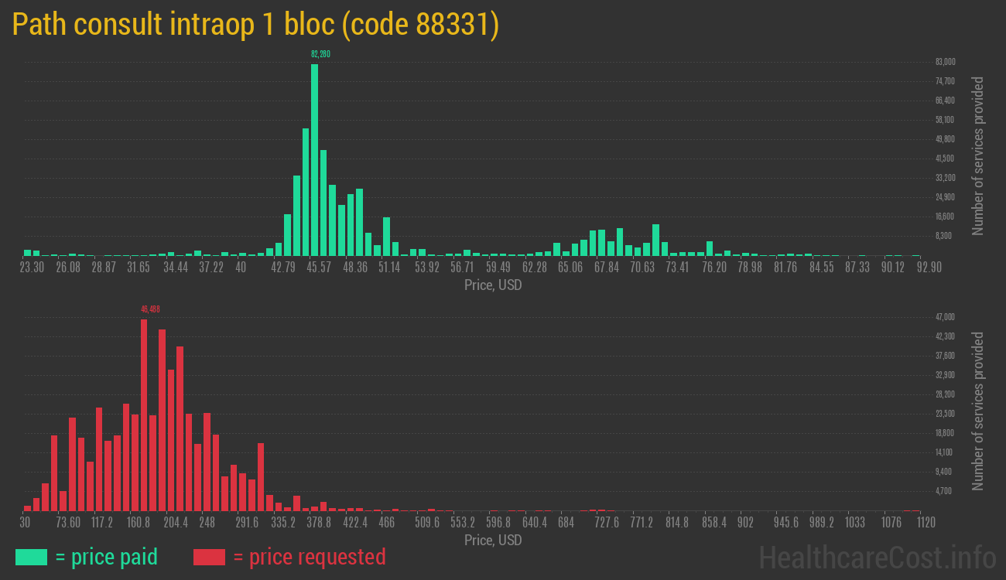This screenshot has width=1006, height=580.
Task: Click the 45.57 tick on the green chart
Action: (x=318, y=268)
